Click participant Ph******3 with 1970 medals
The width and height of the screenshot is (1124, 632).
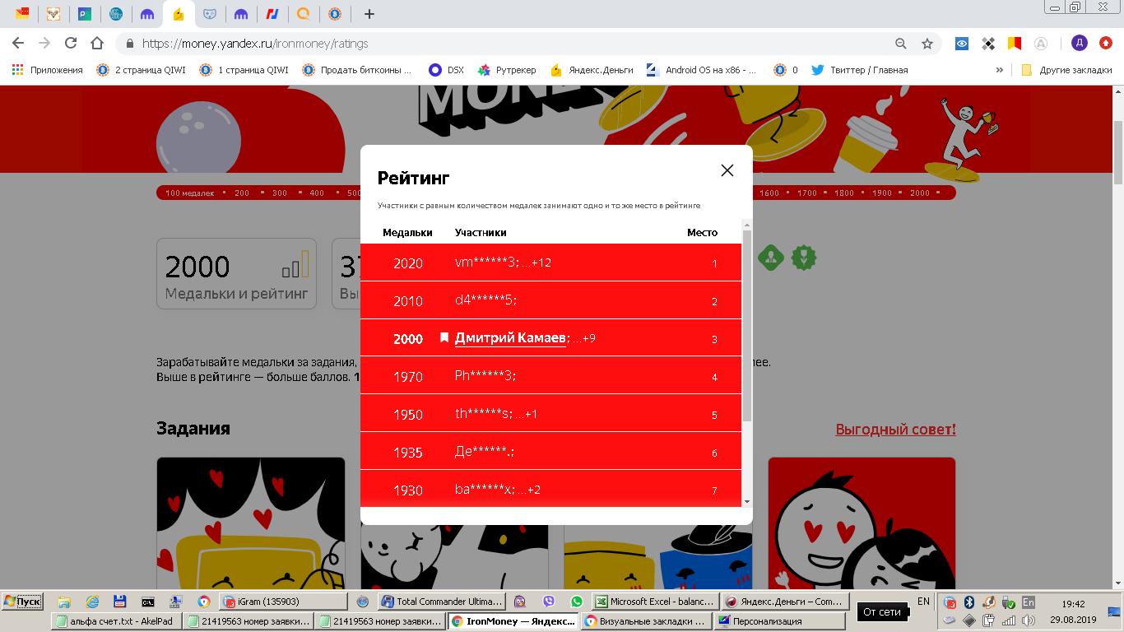click(x=485, y=377)
